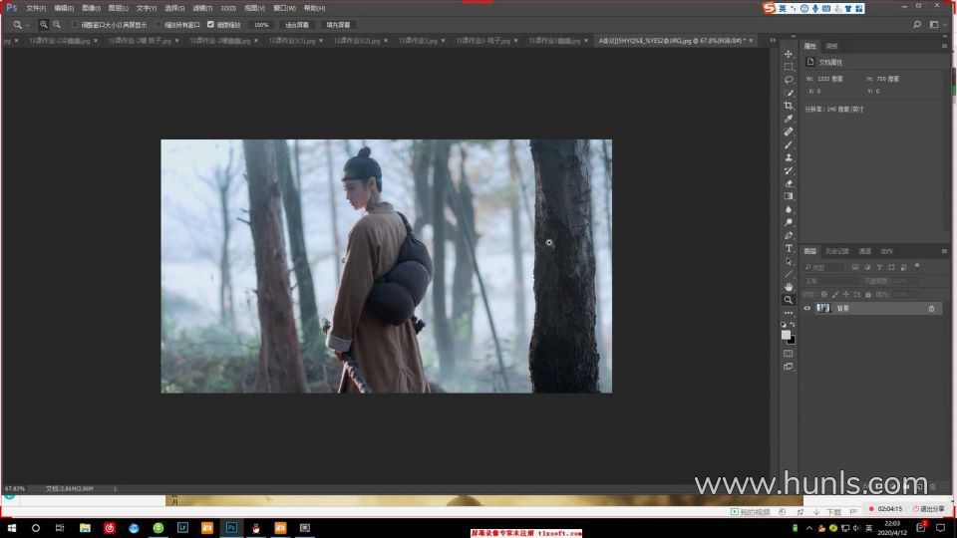Click the 背景 layer thumbnail
The image size is (957, 538).
pos(823,309)
